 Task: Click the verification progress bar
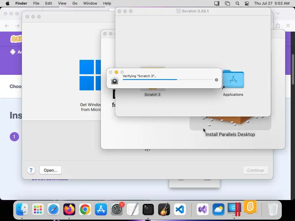click(168, 80)
